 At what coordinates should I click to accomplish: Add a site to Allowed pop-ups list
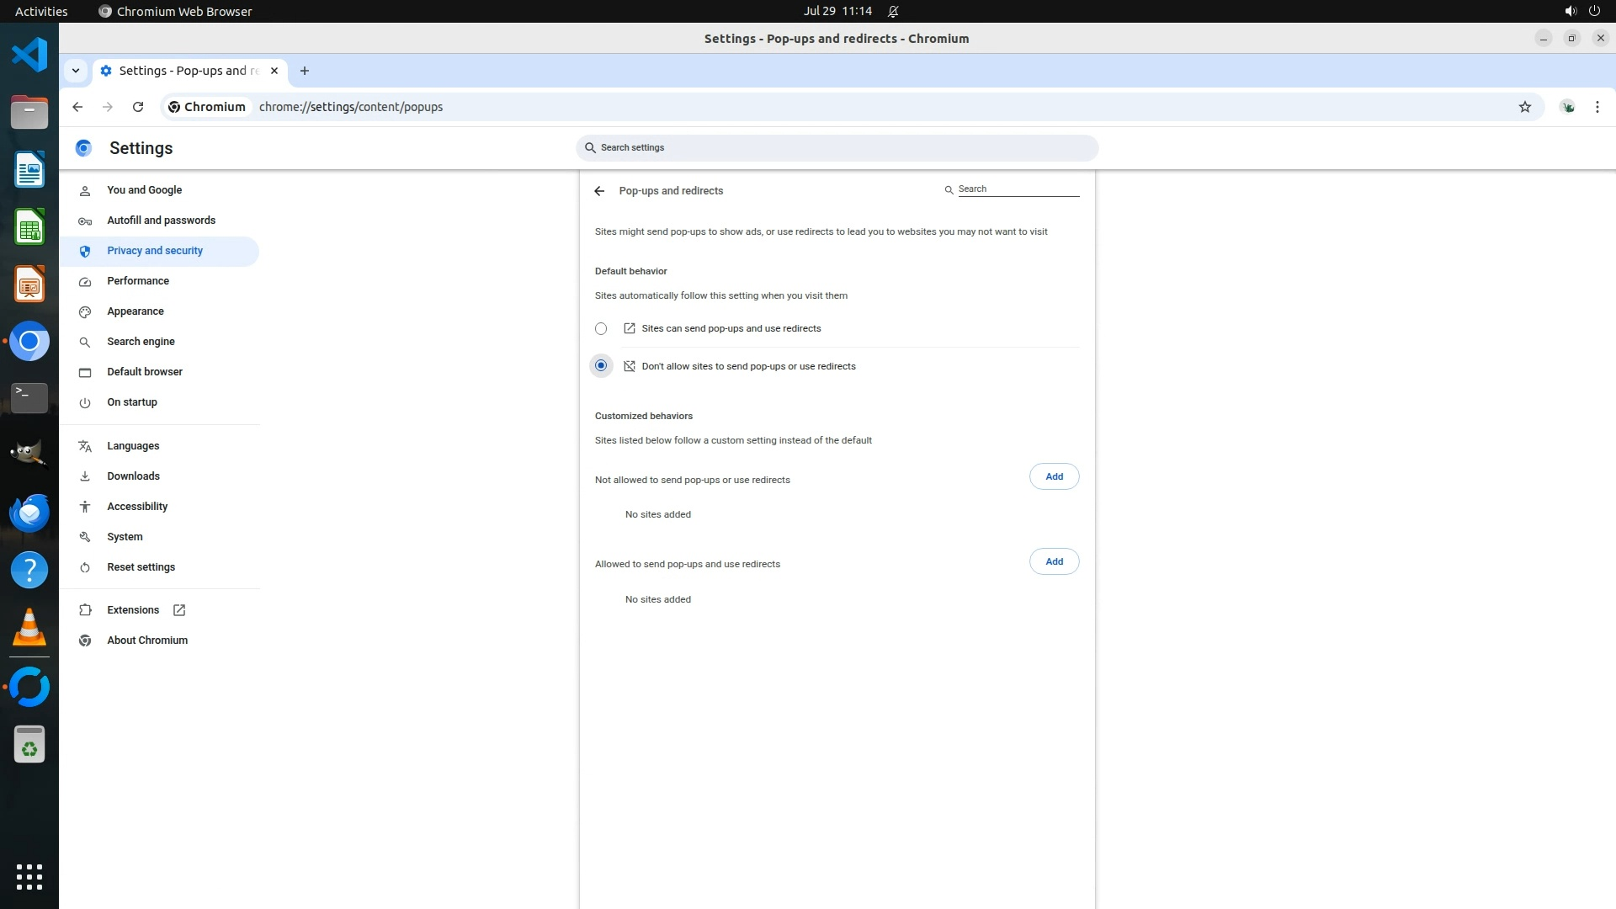(1054, 561)
